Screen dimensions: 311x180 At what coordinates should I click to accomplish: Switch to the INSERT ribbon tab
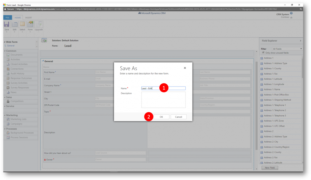[28, 17]
